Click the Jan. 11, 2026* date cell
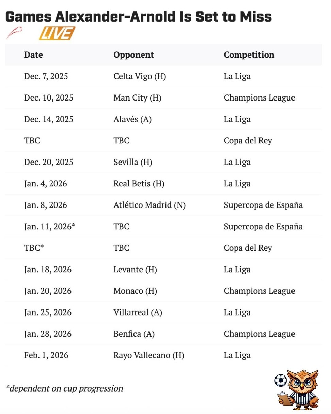The width and height of the screenshot is (331, 414). tap(49, 227)
